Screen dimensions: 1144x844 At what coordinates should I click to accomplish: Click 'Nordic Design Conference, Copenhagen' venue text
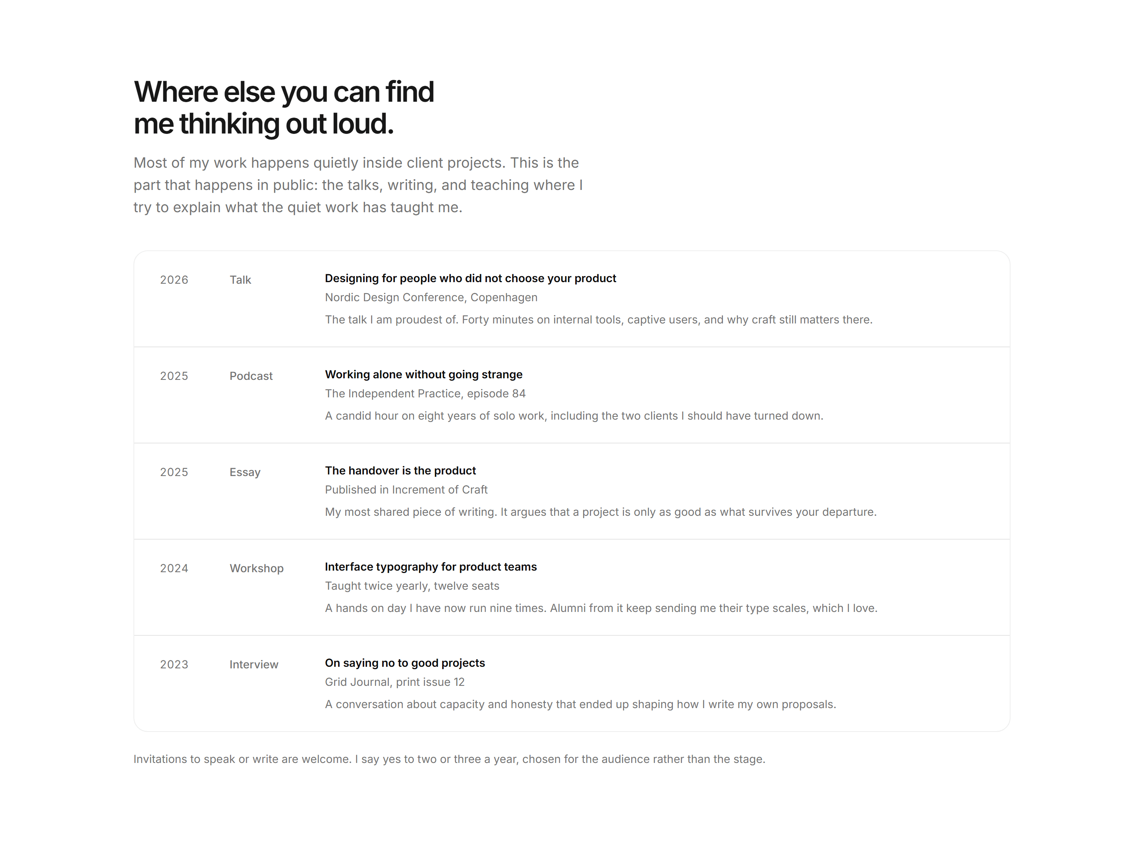(x=431, y=297)
